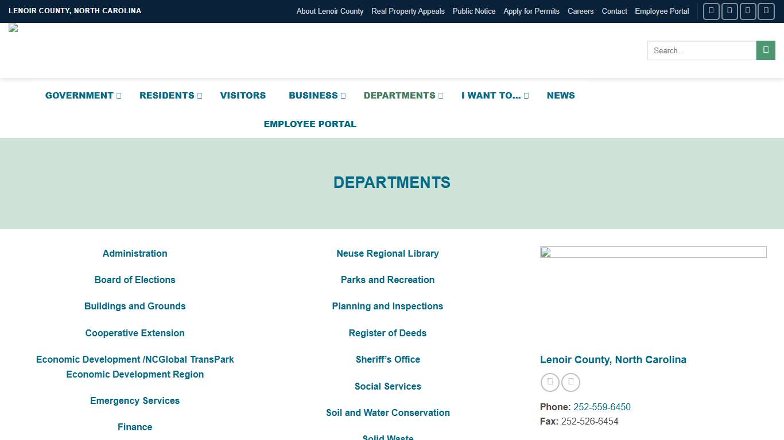Click the second circular social icon in sidebar
784x440 pixels.
click(570, 382)
